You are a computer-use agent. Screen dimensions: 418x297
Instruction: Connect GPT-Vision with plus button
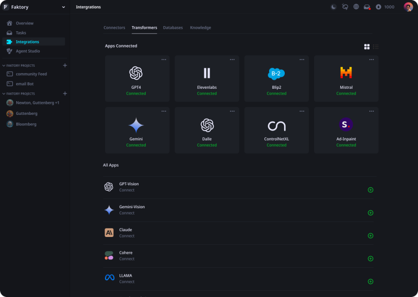pos(370,190)
